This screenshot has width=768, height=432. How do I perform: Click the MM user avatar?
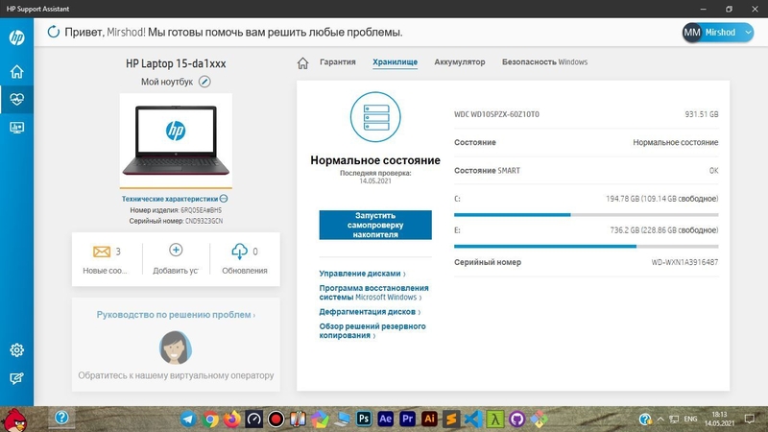pos(691,33)
